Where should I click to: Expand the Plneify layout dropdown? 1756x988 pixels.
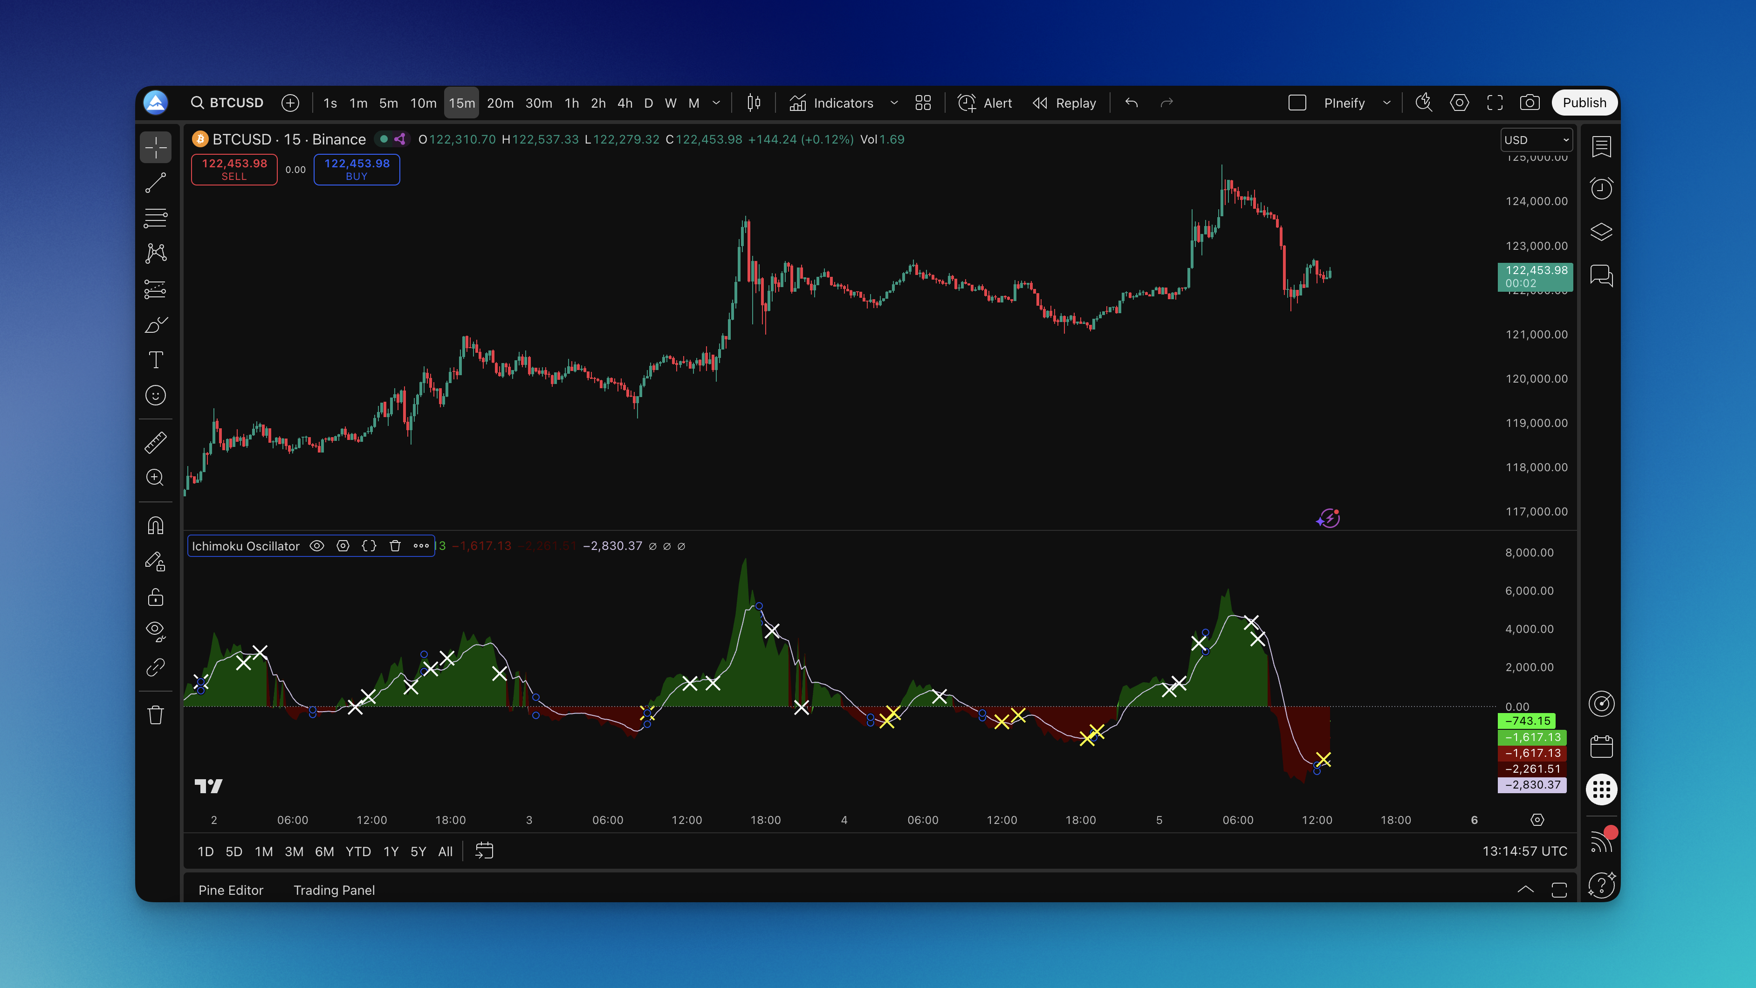click(x=1386, y=103)
